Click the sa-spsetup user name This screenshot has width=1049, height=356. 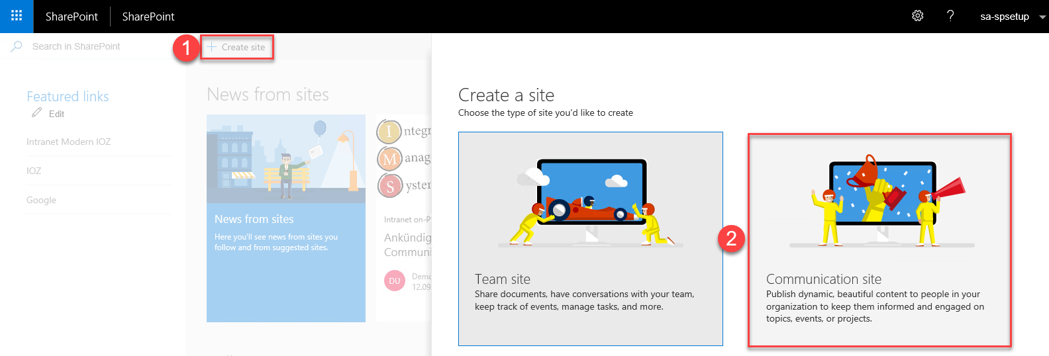pyautogui.click(x=1004, y=17)
